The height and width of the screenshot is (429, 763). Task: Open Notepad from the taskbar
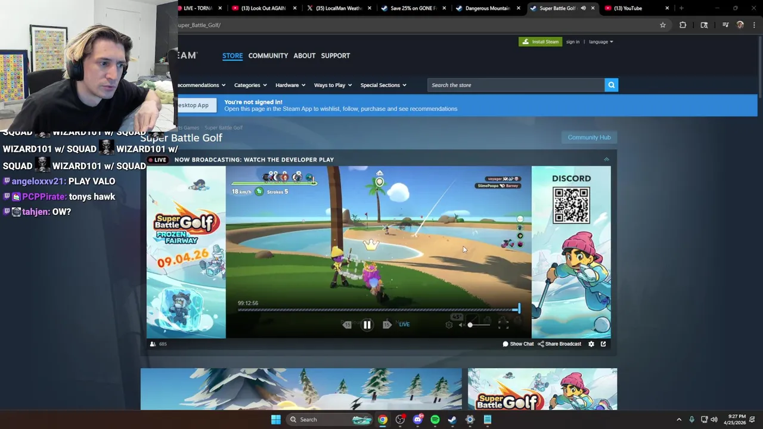(x=487, y=419)
